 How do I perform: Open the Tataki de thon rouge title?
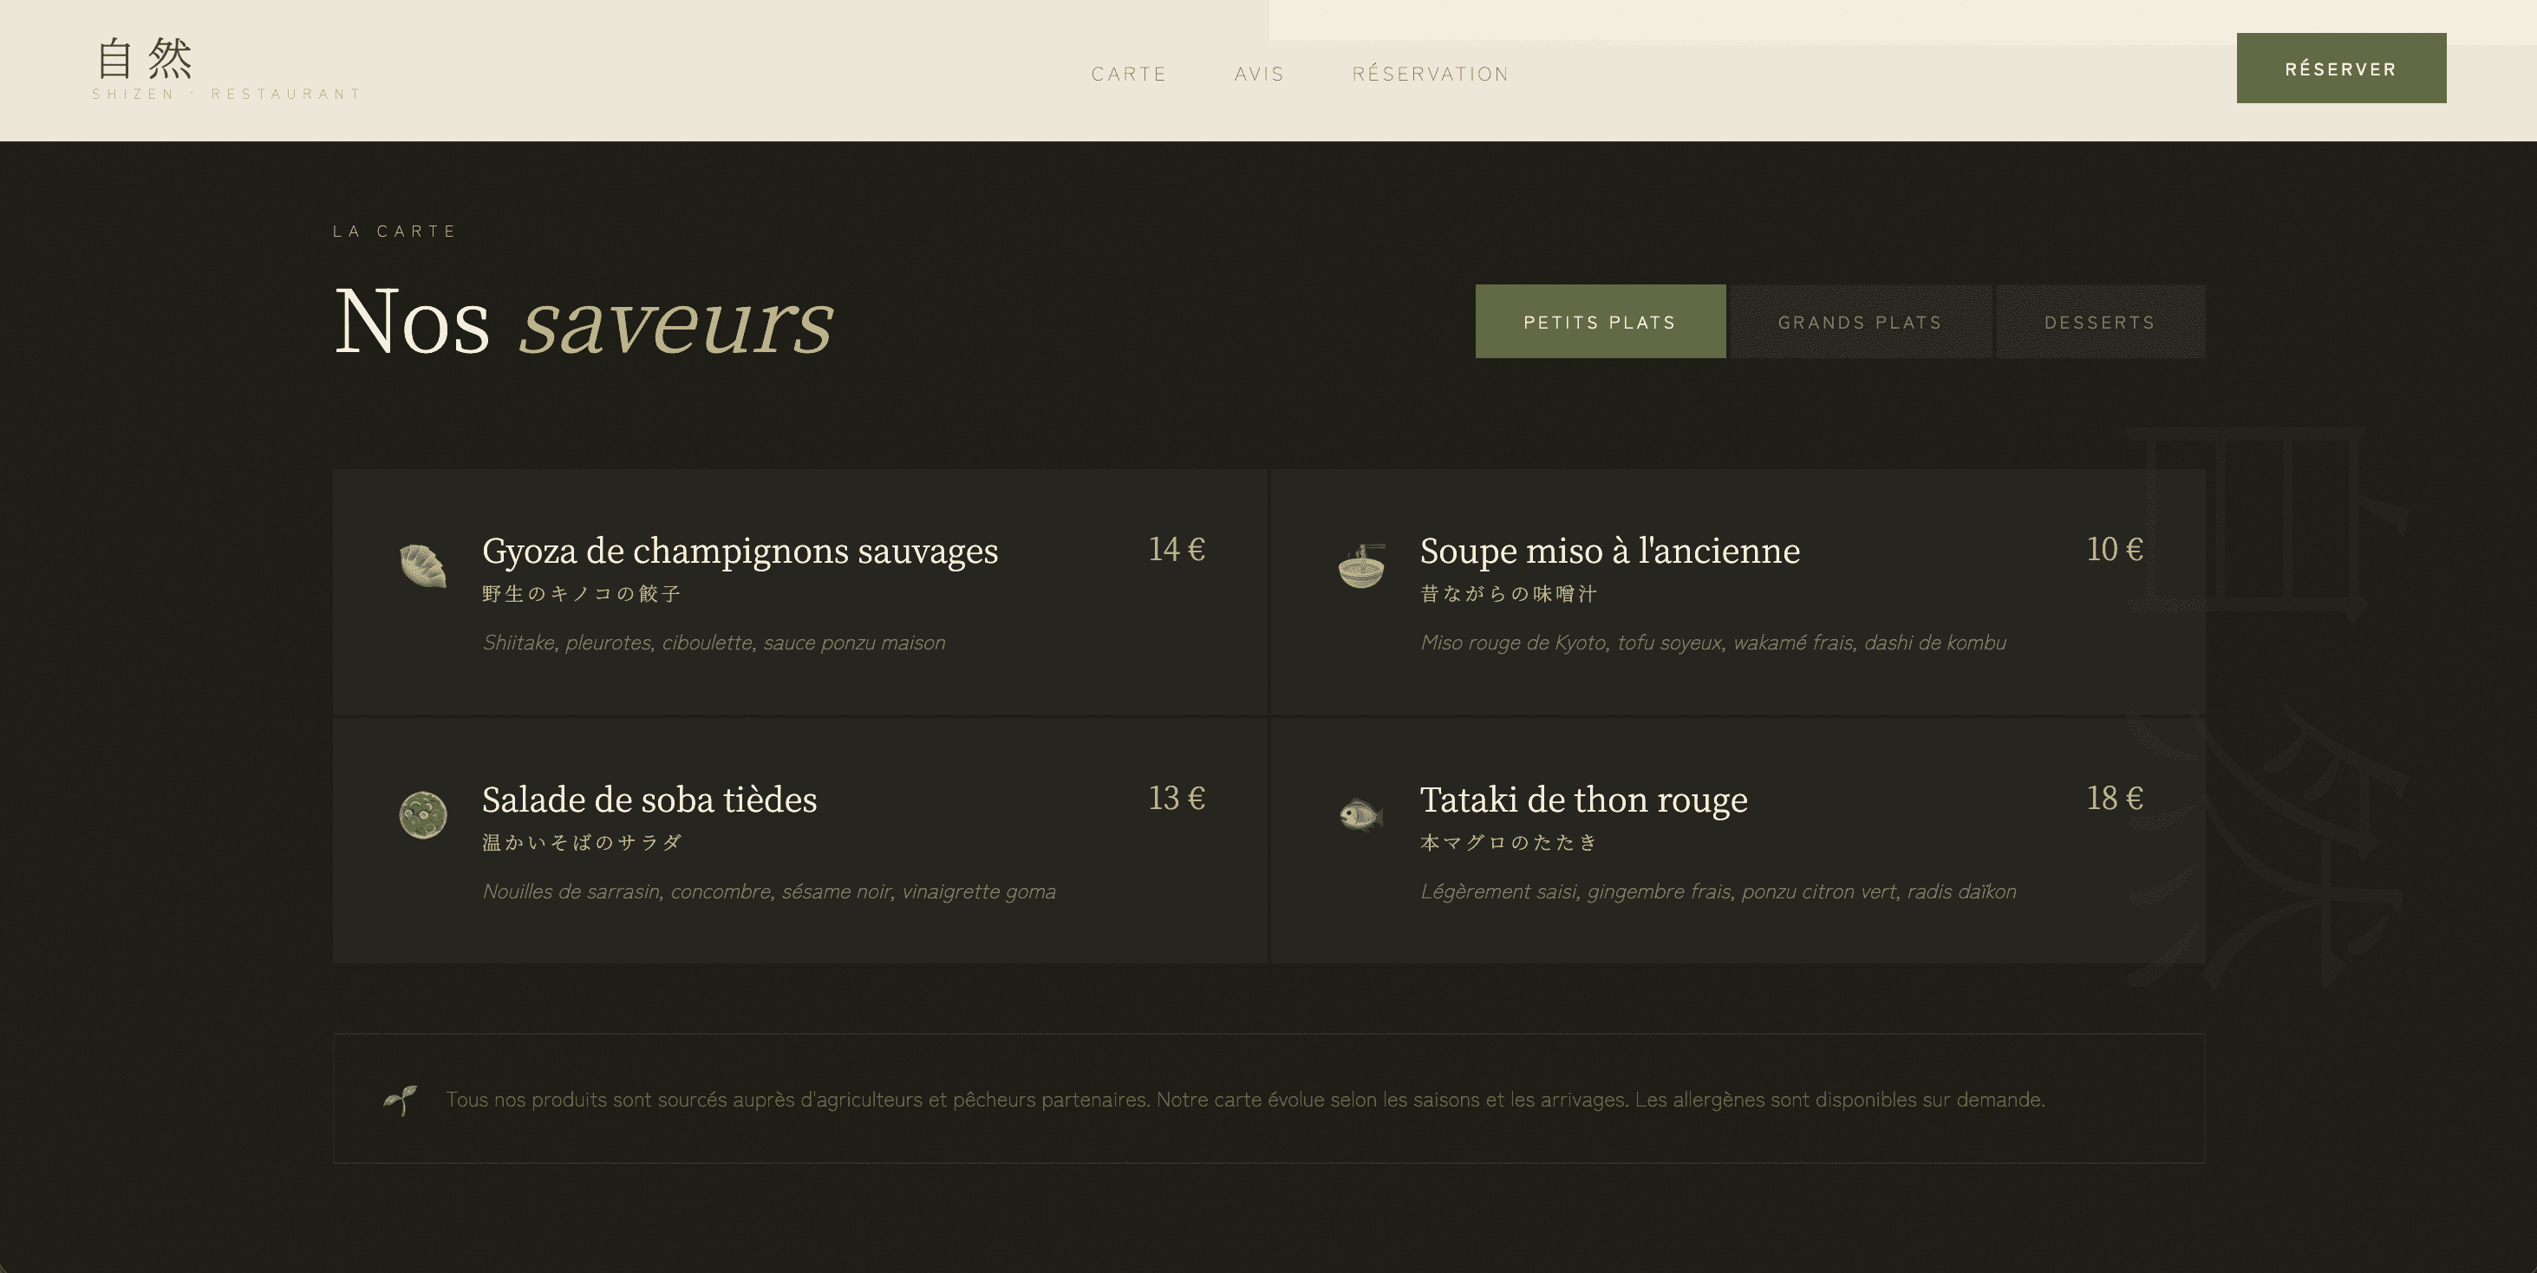point(1582,799)
